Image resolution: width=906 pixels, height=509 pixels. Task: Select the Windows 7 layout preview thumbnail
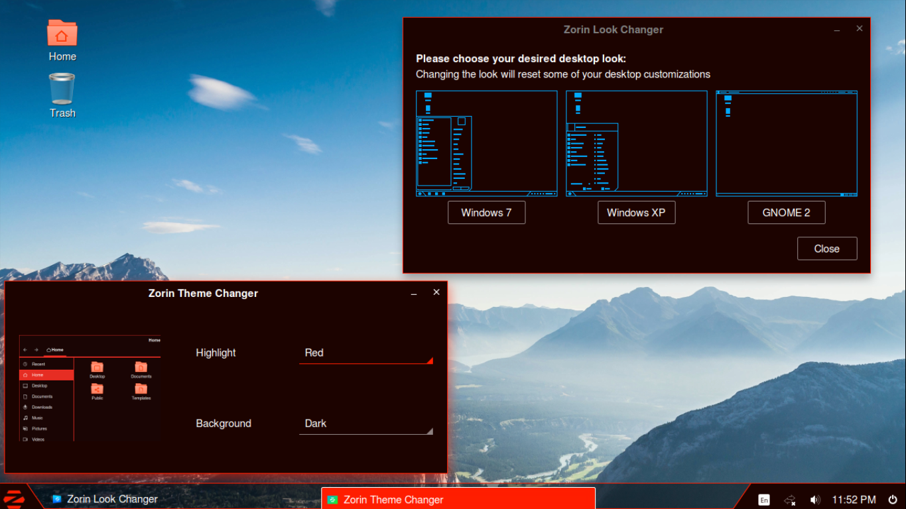487,144
